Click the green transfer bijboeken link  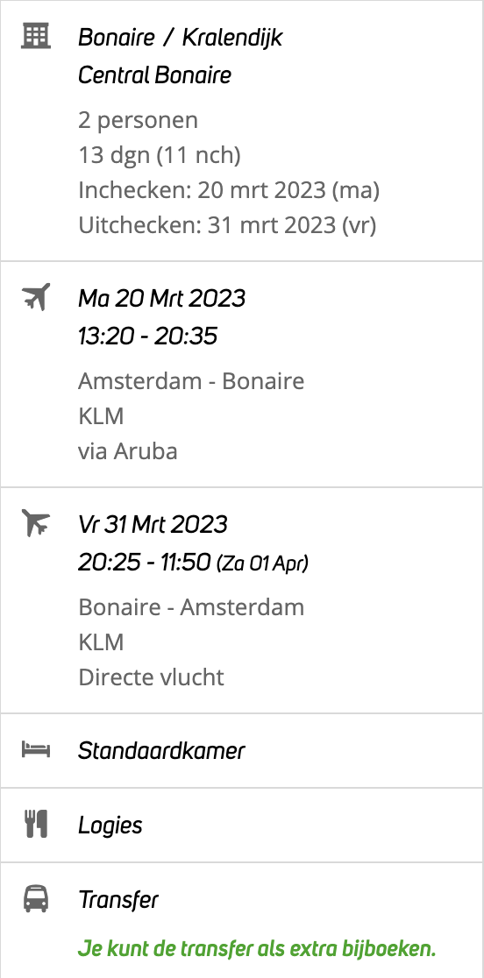coord(256,949)
